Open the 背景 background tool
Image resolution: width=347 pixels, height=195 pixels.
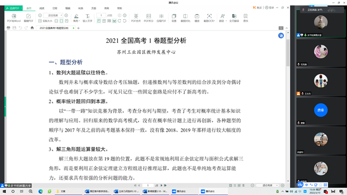[174, 18]
